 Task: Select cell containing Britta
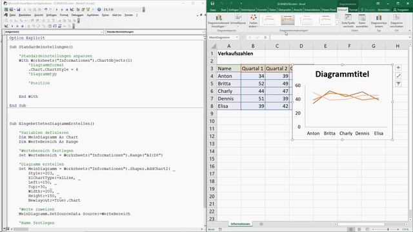pos(228,84)
